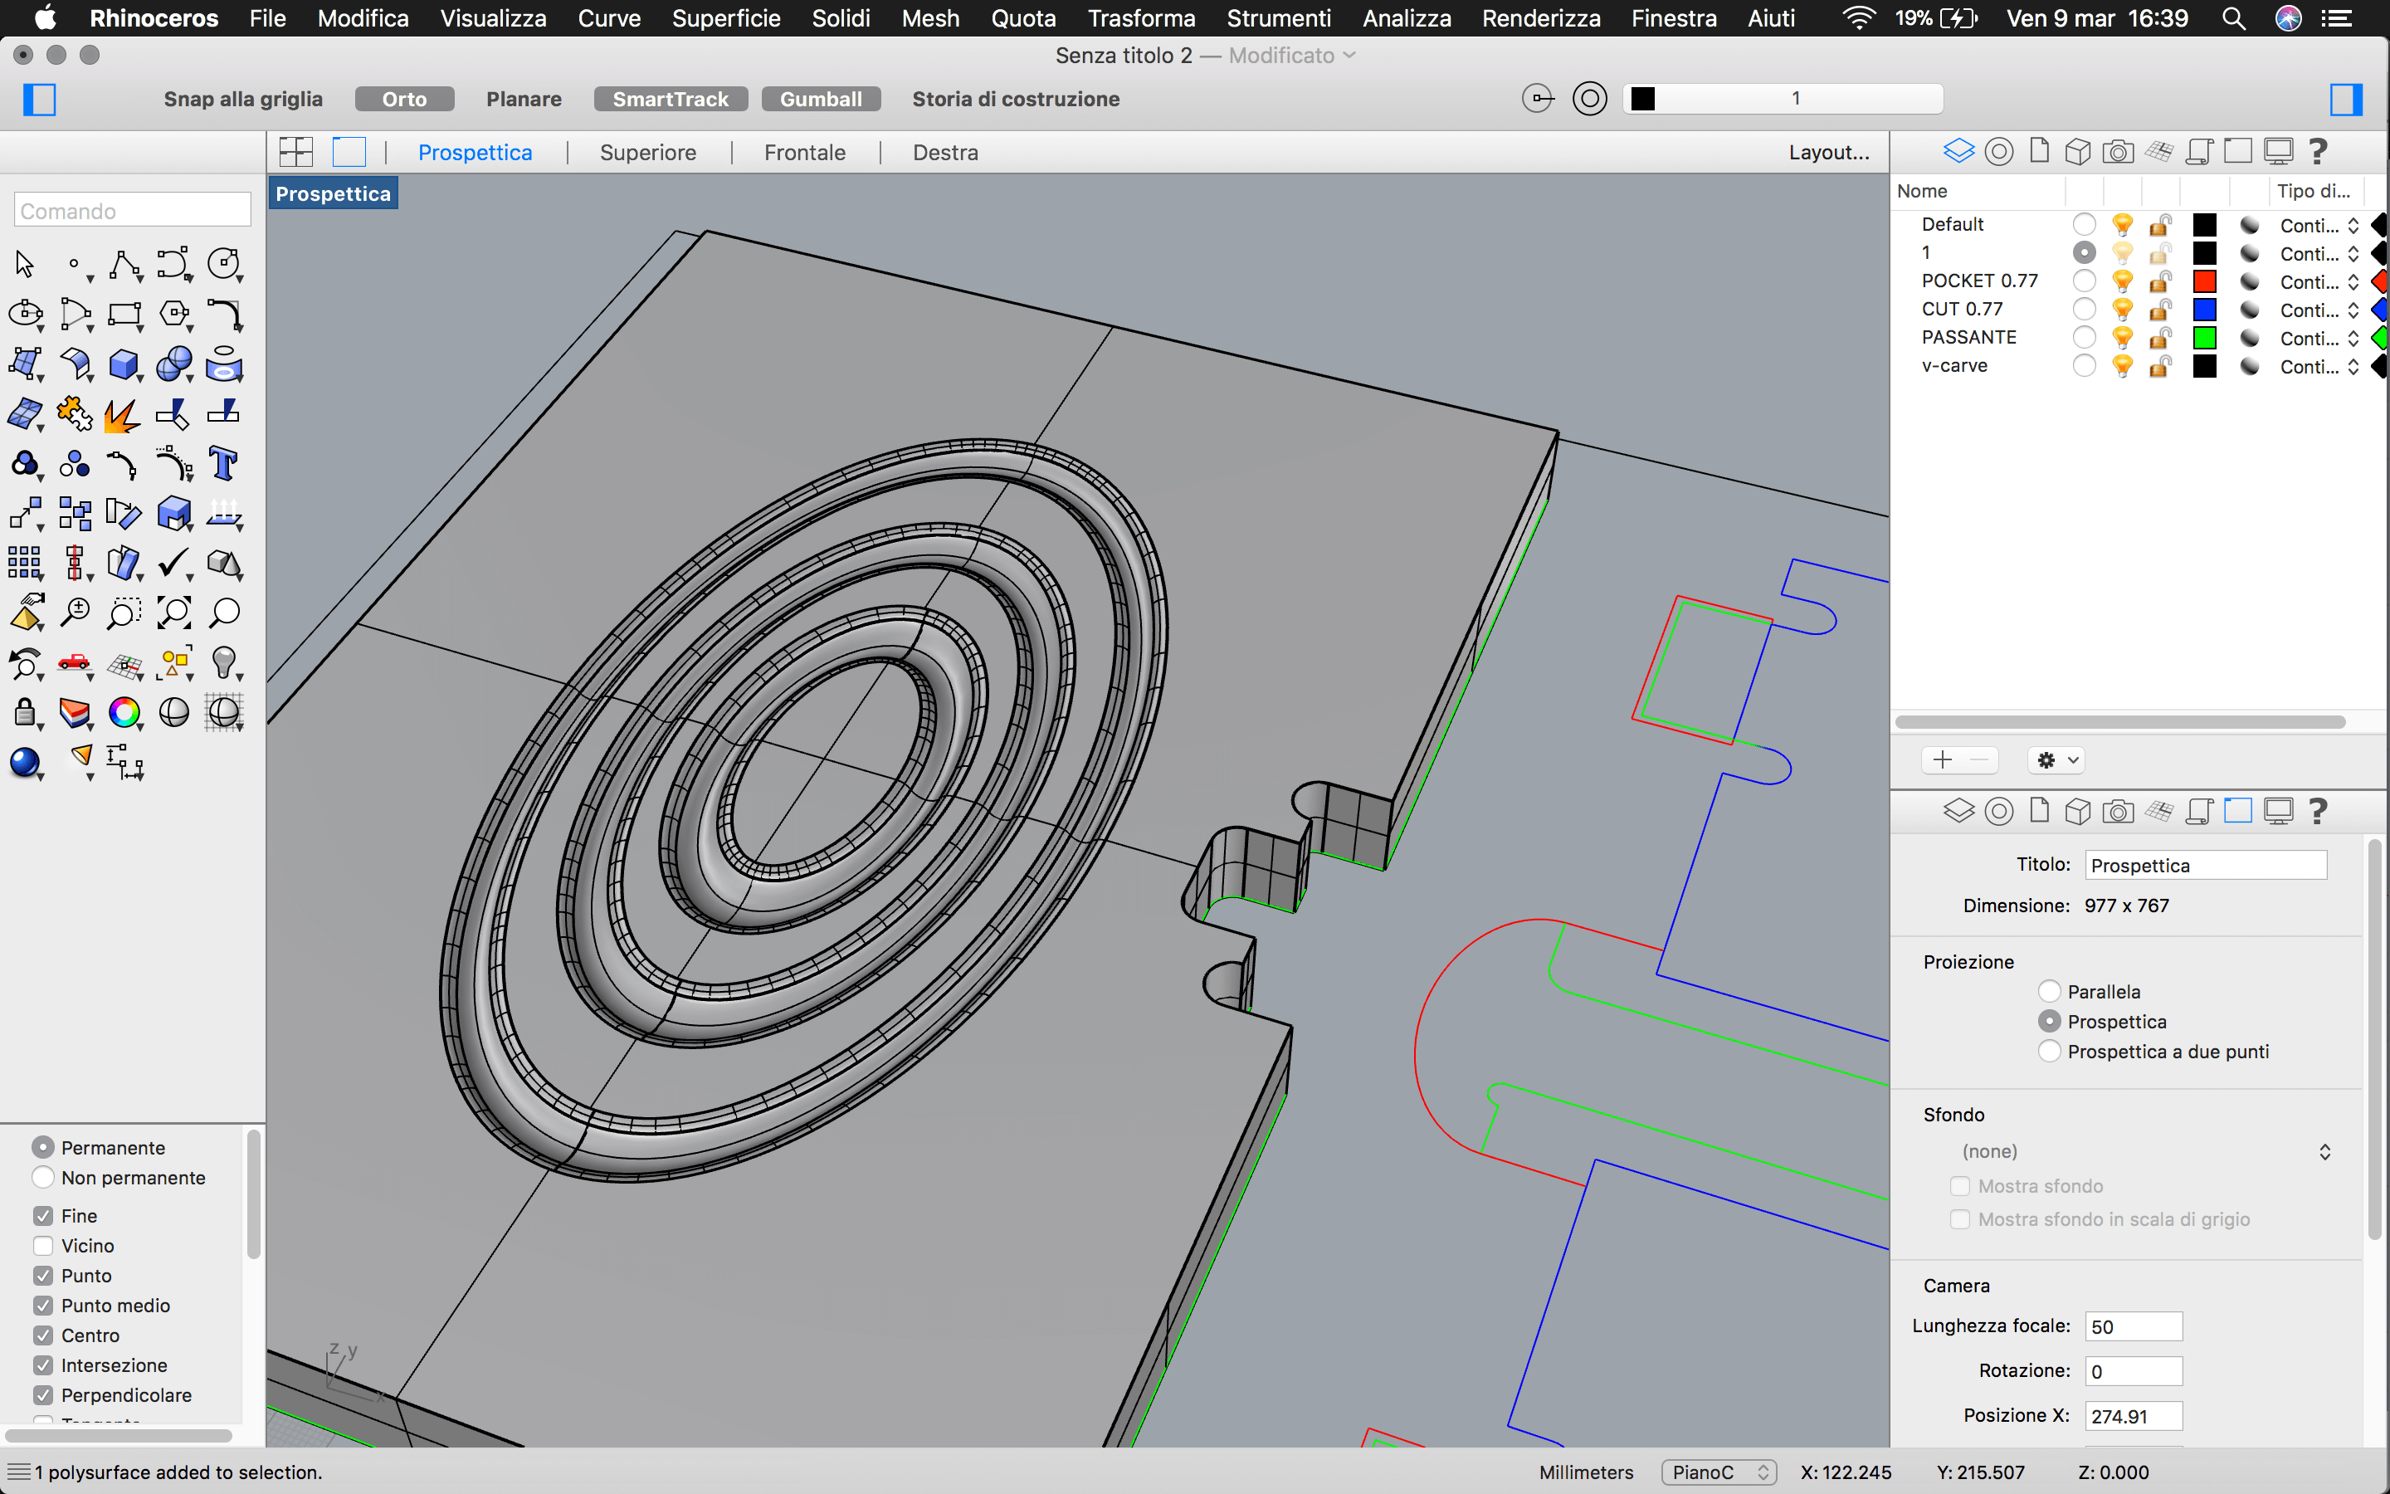Open the color wheel tool
This screenshot has height=1494, width=2390.
(x=124, y=711)
